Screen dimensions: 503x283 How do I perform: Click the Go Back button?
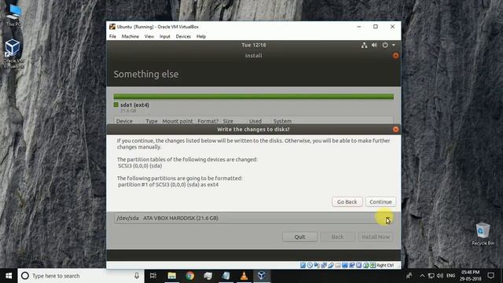(347, 202)
